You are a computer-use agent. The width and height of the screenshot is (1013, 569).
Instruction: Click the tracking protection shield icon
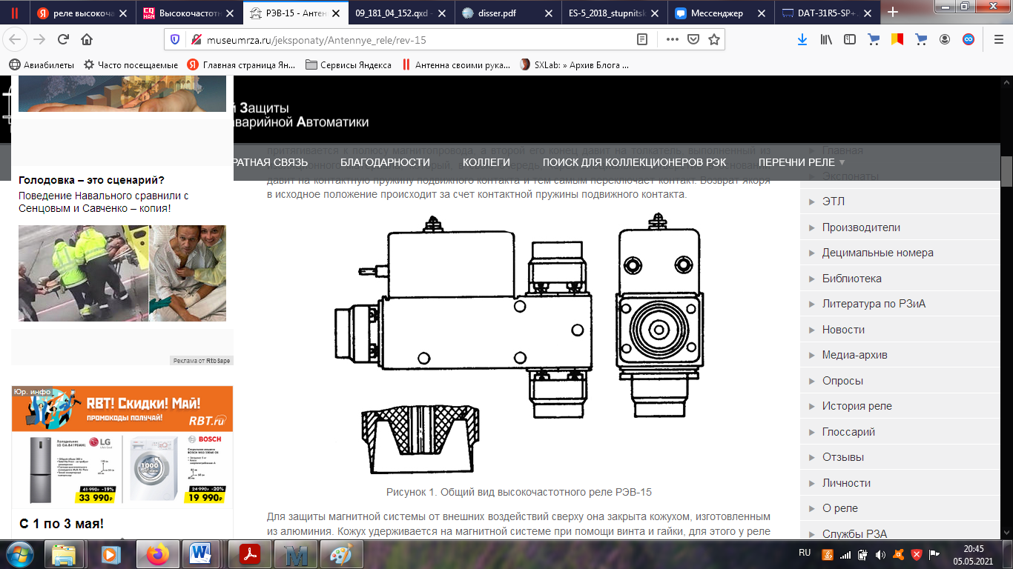coord(175,40)
